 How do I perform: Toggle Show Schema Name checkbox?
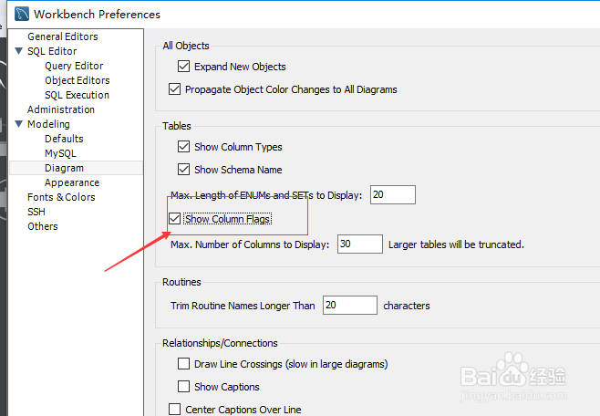(183, 169)
